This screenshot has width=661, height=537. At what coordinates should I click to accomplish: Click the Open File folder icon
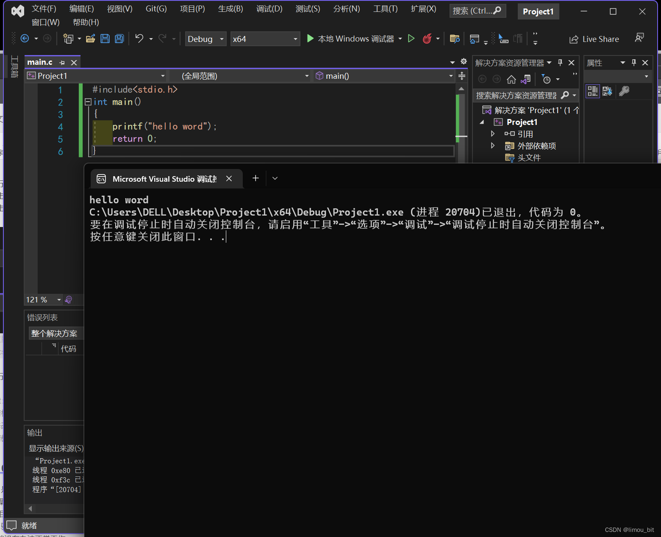(90, 39)
